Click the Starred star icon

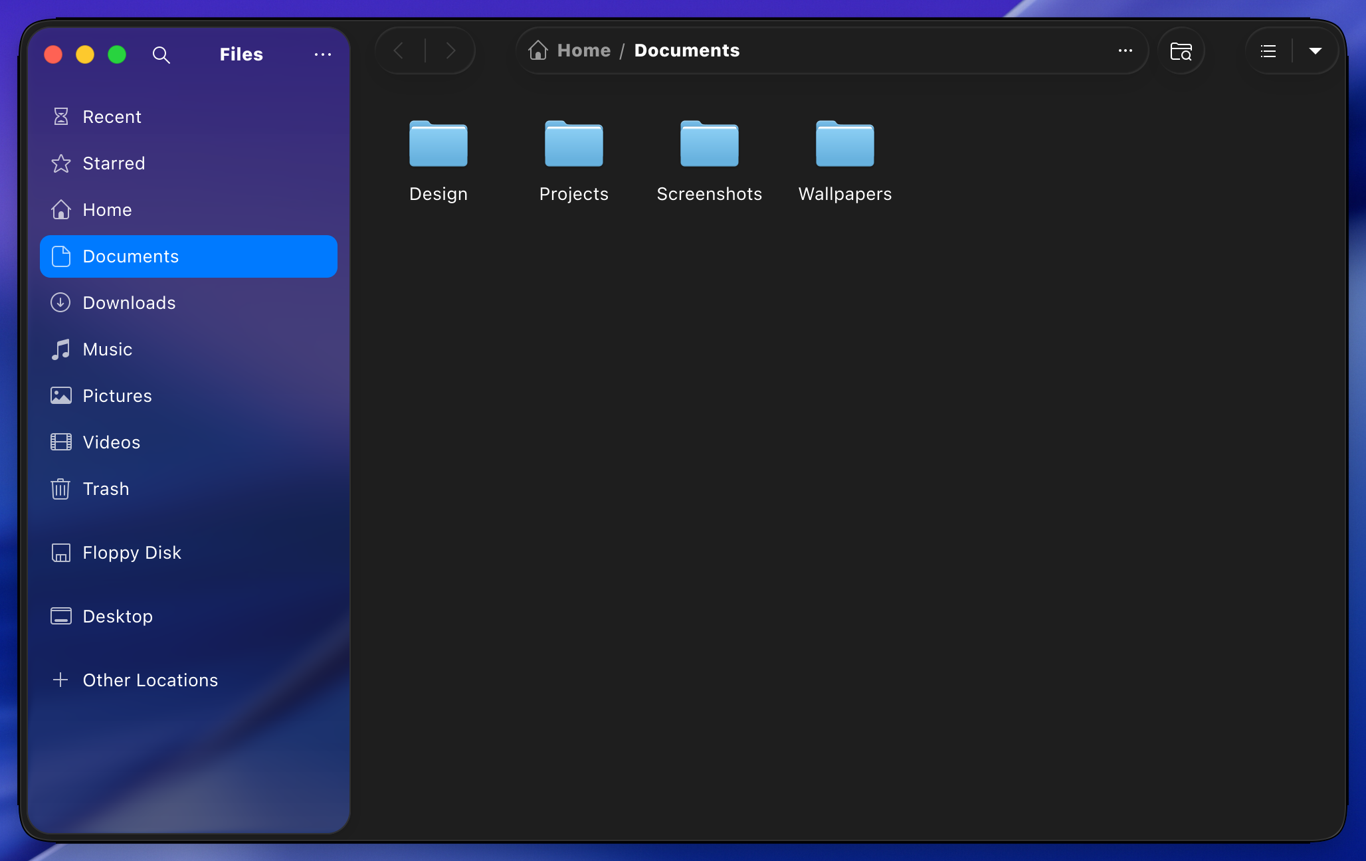[60, 163]
